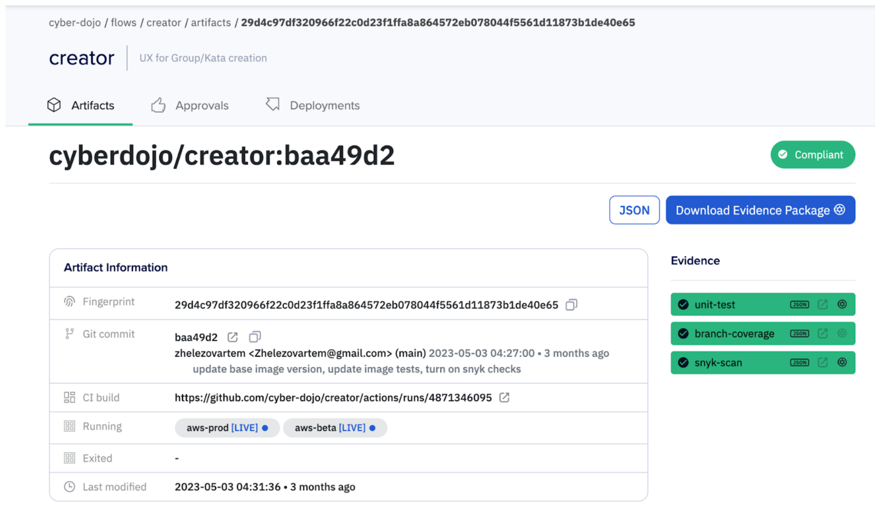The width and height of the screenshot is (881, 510).
Task: Click the commit message about snyk checks
Action: pyautogui.click(x=357, y=369)
